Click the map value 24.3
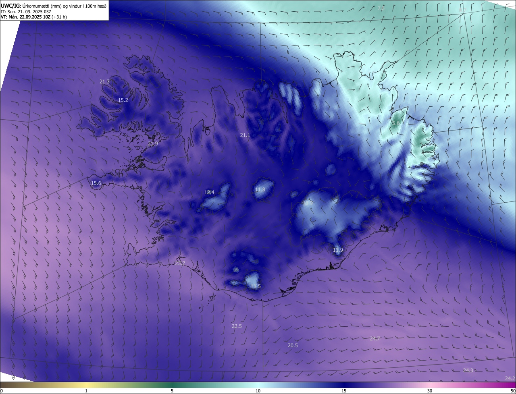516x394 pixels. tap(468, 370)
